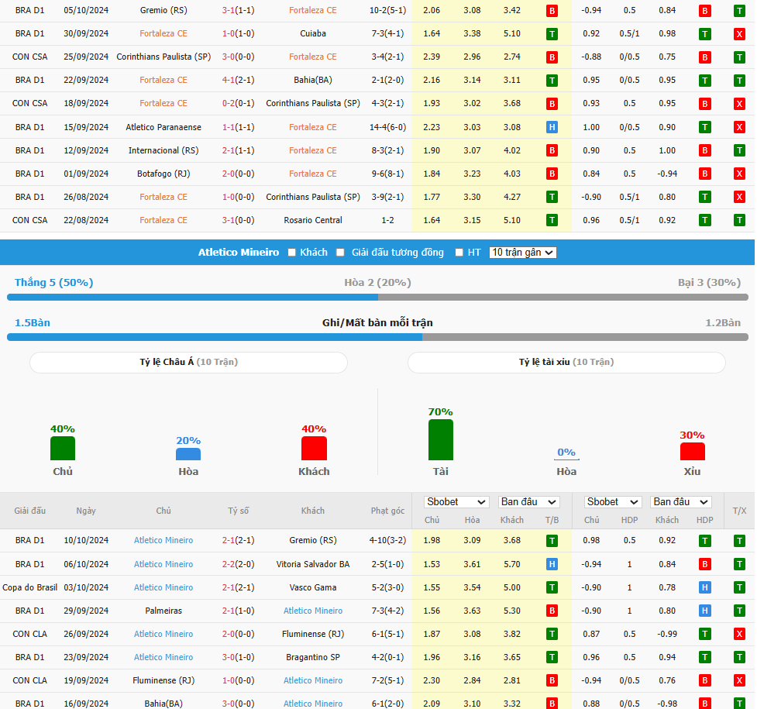
Task: Click the green T win/loss badge in the 26/08/2024 Fortaleza row
Action: coord(552,197)
